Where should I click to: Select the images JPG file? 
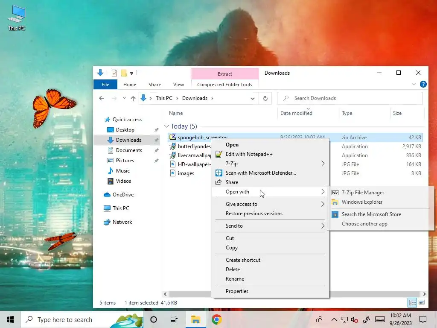186,173
